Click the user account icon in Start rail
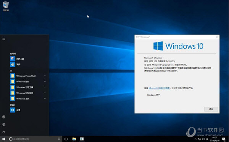 point(4,117)
